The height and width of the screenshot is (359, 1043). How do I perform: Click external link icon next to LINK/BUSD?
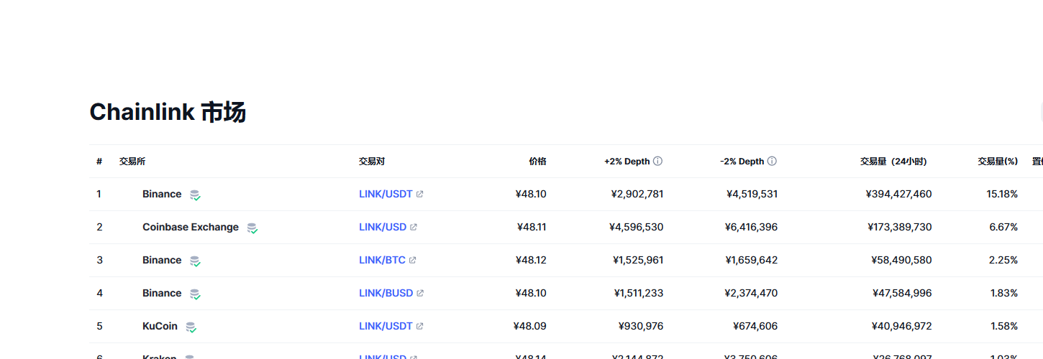pyautogui.click(x=420, y=293)
